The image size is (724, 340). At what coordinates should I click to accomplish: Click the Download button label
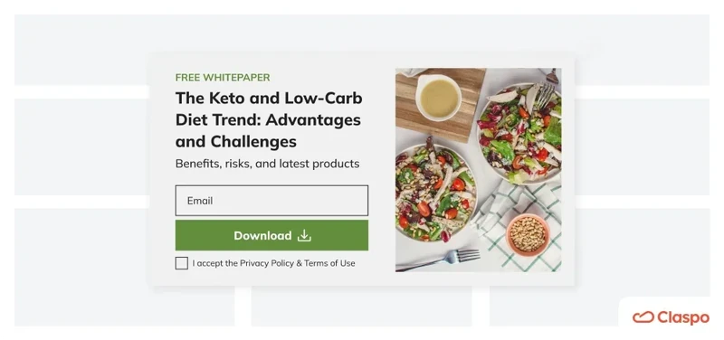click(262, 236)
